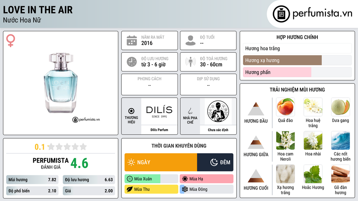Viewport: 358px width, 201px height.
Task: Click the middle notes pyramid icon
Action: tap(256, 142)
